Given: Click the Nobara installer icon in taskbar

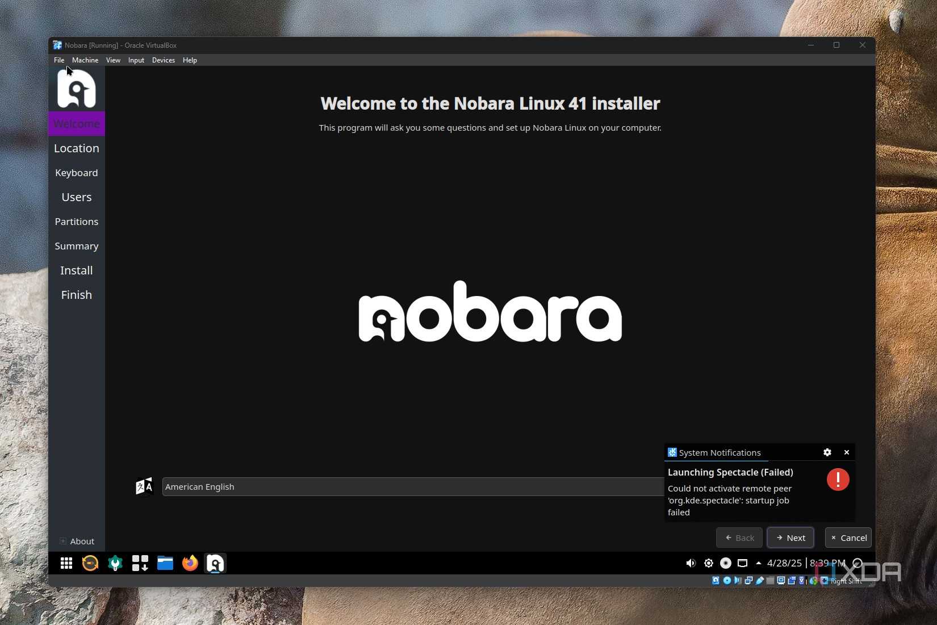Looking at the screenshot, I should pyautogui.click(x=215, y=563).
